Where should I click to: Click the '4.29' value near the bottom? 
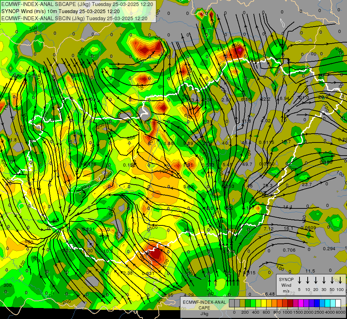(x=189, y=295)
